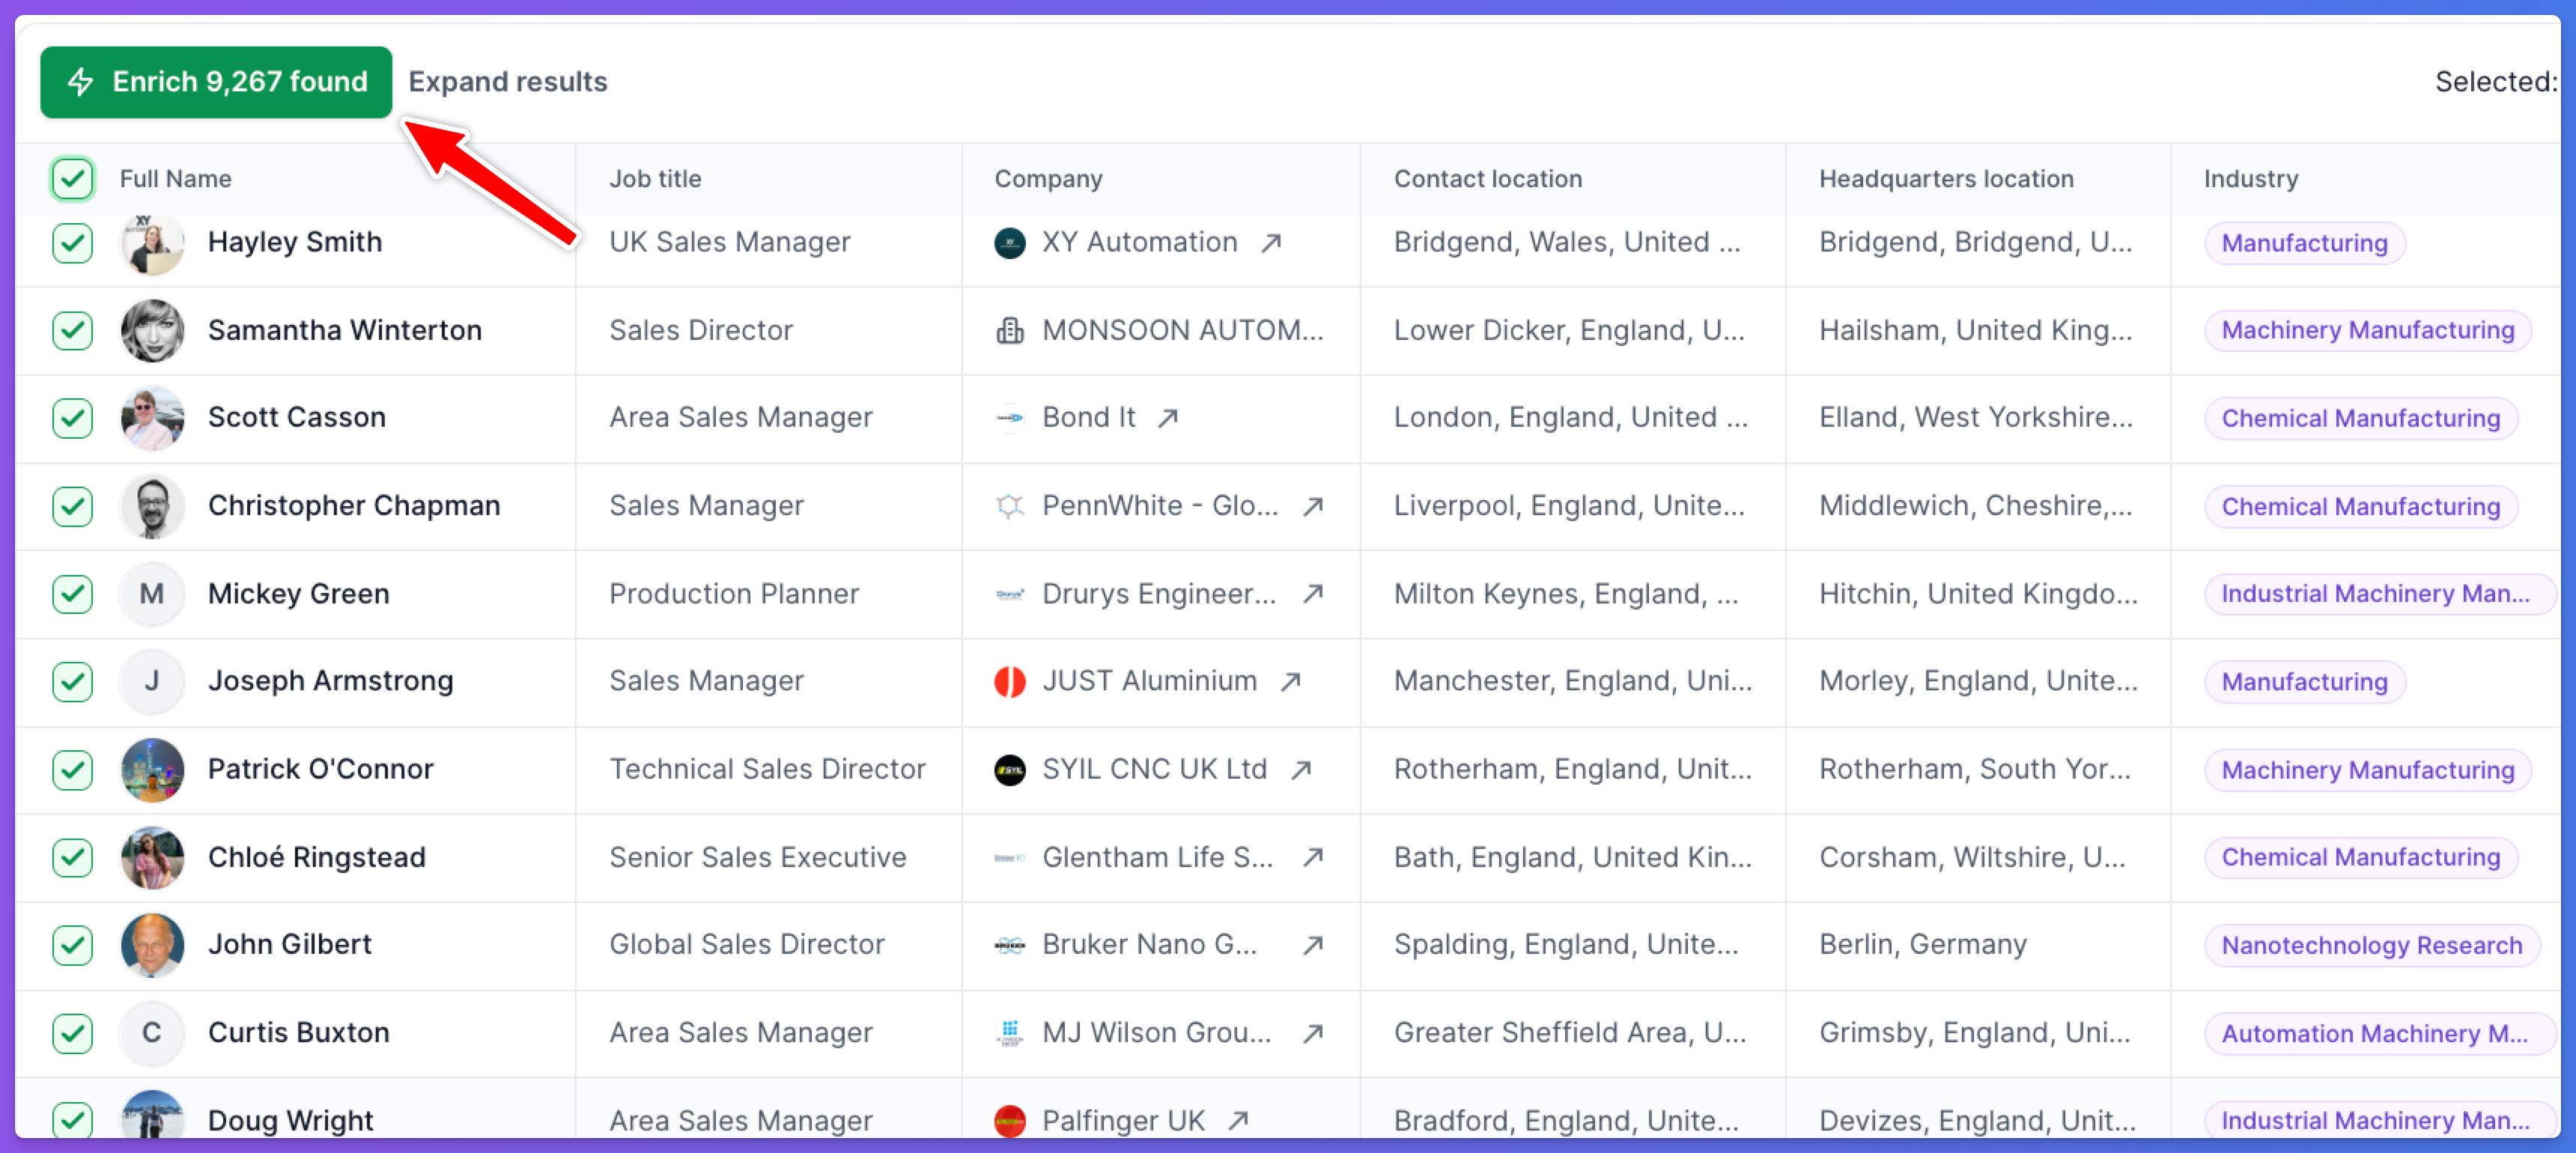
Task: Click Enrich 9,267 found button
Action: (x=216, y=82)
